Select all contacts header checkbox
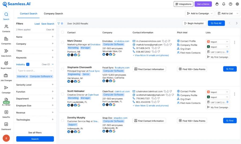241x144 pixels. (63, 32)
